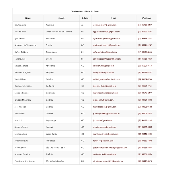Open Rafael Galdino's email link
The image size is (172, 172).
[x=105, y=52]
